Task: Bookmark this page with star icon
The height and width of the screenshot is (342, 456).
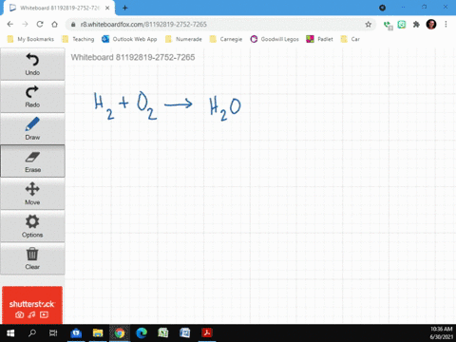Action: (x=368, y=25)
